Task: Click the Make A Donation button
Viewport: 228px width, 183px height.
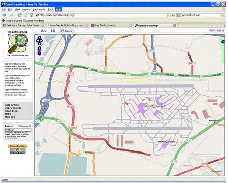Action: pyautogui.click(x=18, y=146)
